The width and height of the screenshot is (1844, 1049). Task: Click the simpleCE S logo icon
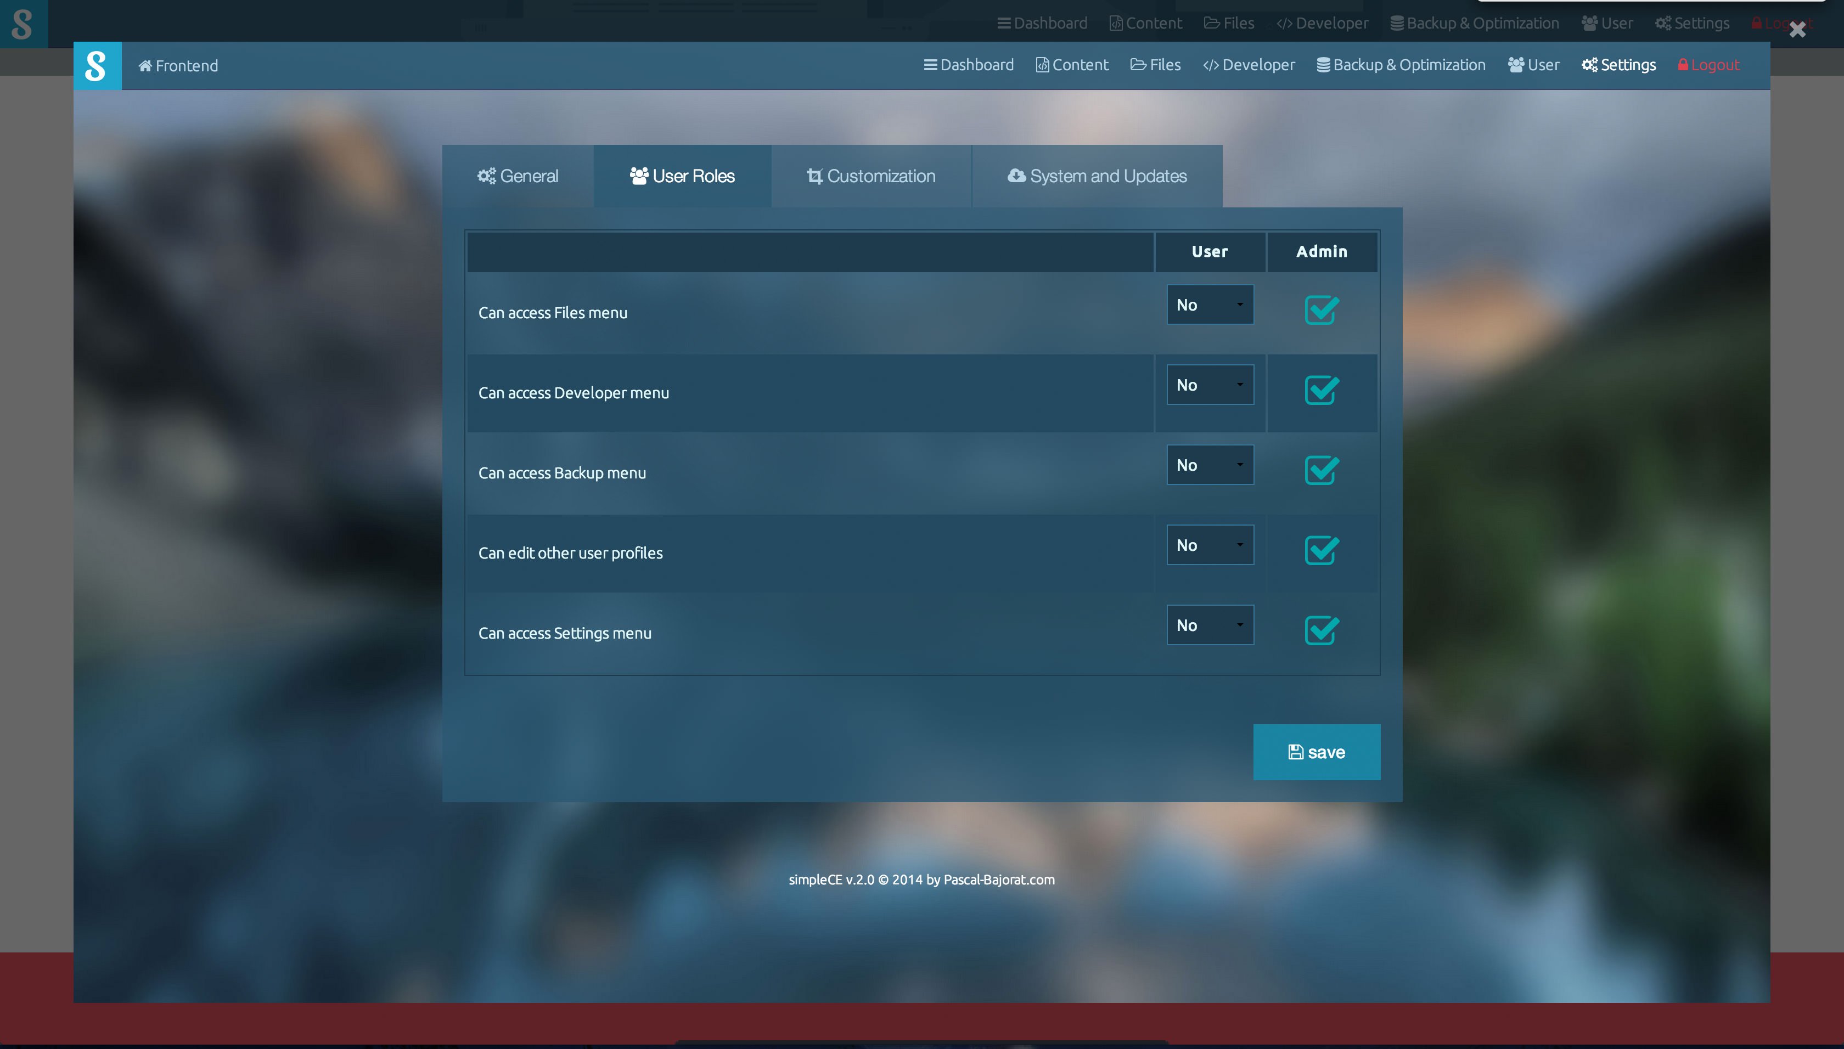(97, 66)
